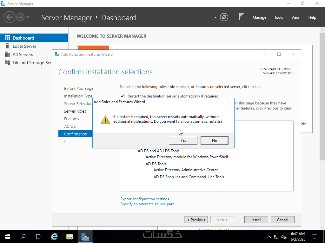Open the Manage menu in Server Manager
This screenshot has height=243, width=325.
tap(259, 17)
